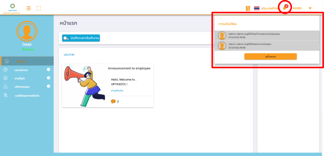Expand the เวลาเข้างาน sidebar menu chevron
Image resolution: width=324 pixels, height=156 pixels.
(48, 70)
